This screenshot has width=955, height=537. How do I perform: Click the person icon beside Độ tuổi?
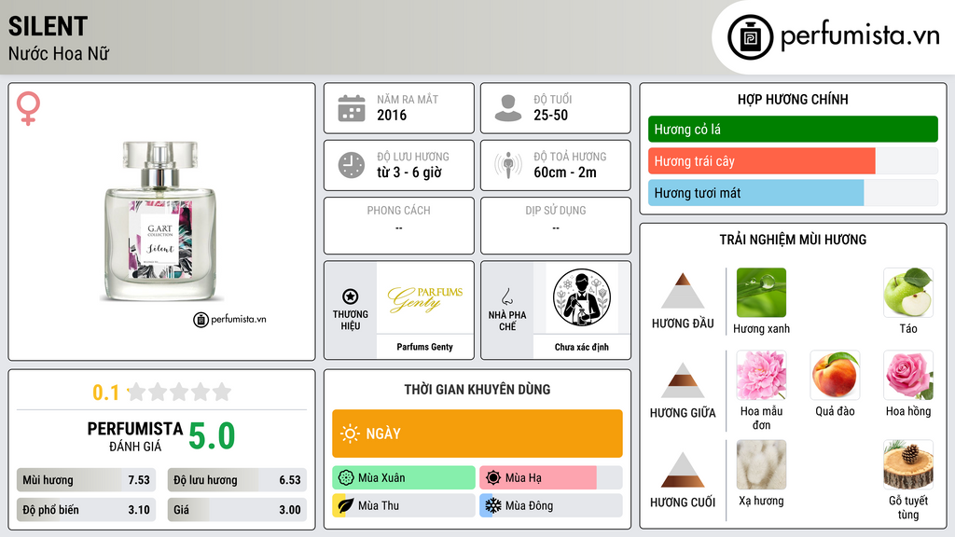tap(508, 108)
